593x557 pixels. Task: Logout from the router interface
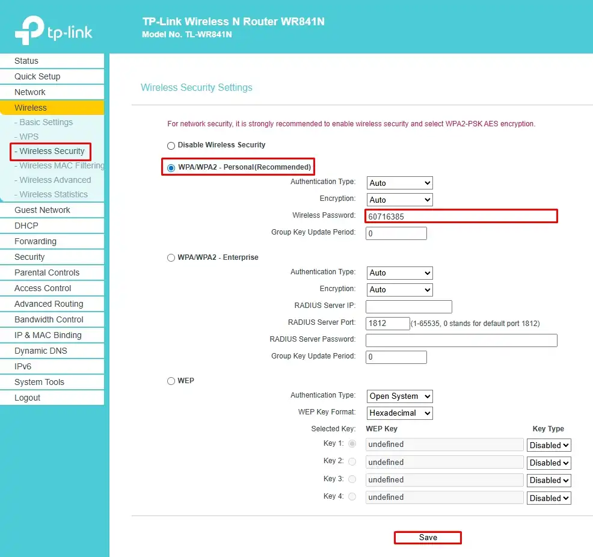point(28,398)
